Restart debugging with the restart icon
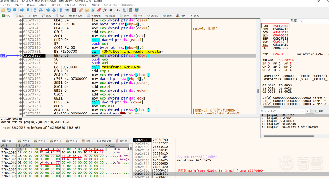Image resolution: width=329 pixels, height=178 pixels. tap(9, 10)
